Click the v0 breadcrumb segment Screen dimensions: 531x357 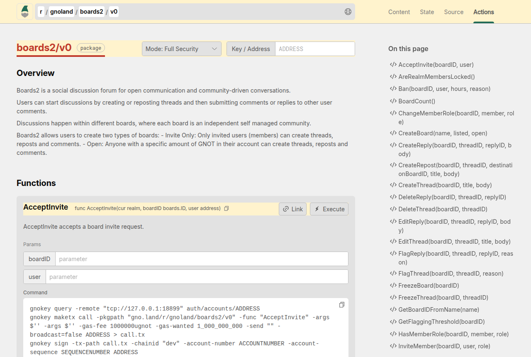pos(114,12)
